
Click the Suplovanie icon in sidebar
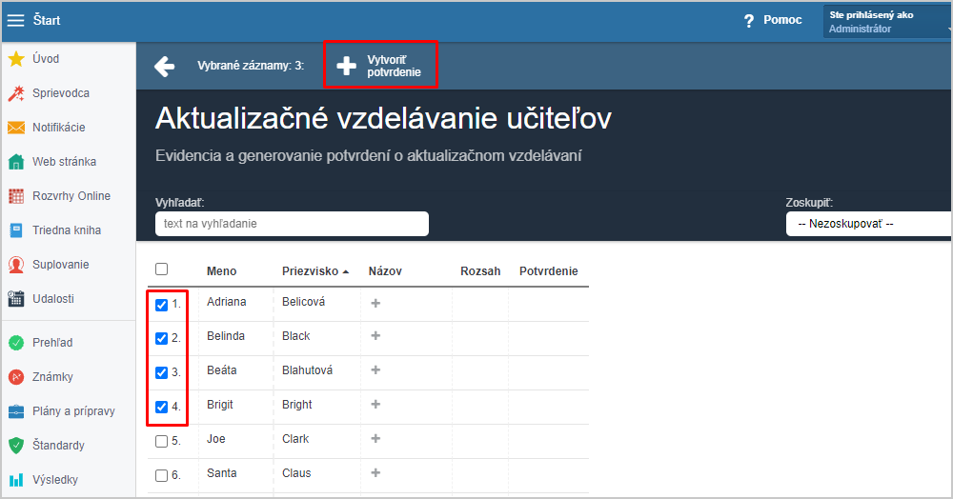[x=16, y=265]
